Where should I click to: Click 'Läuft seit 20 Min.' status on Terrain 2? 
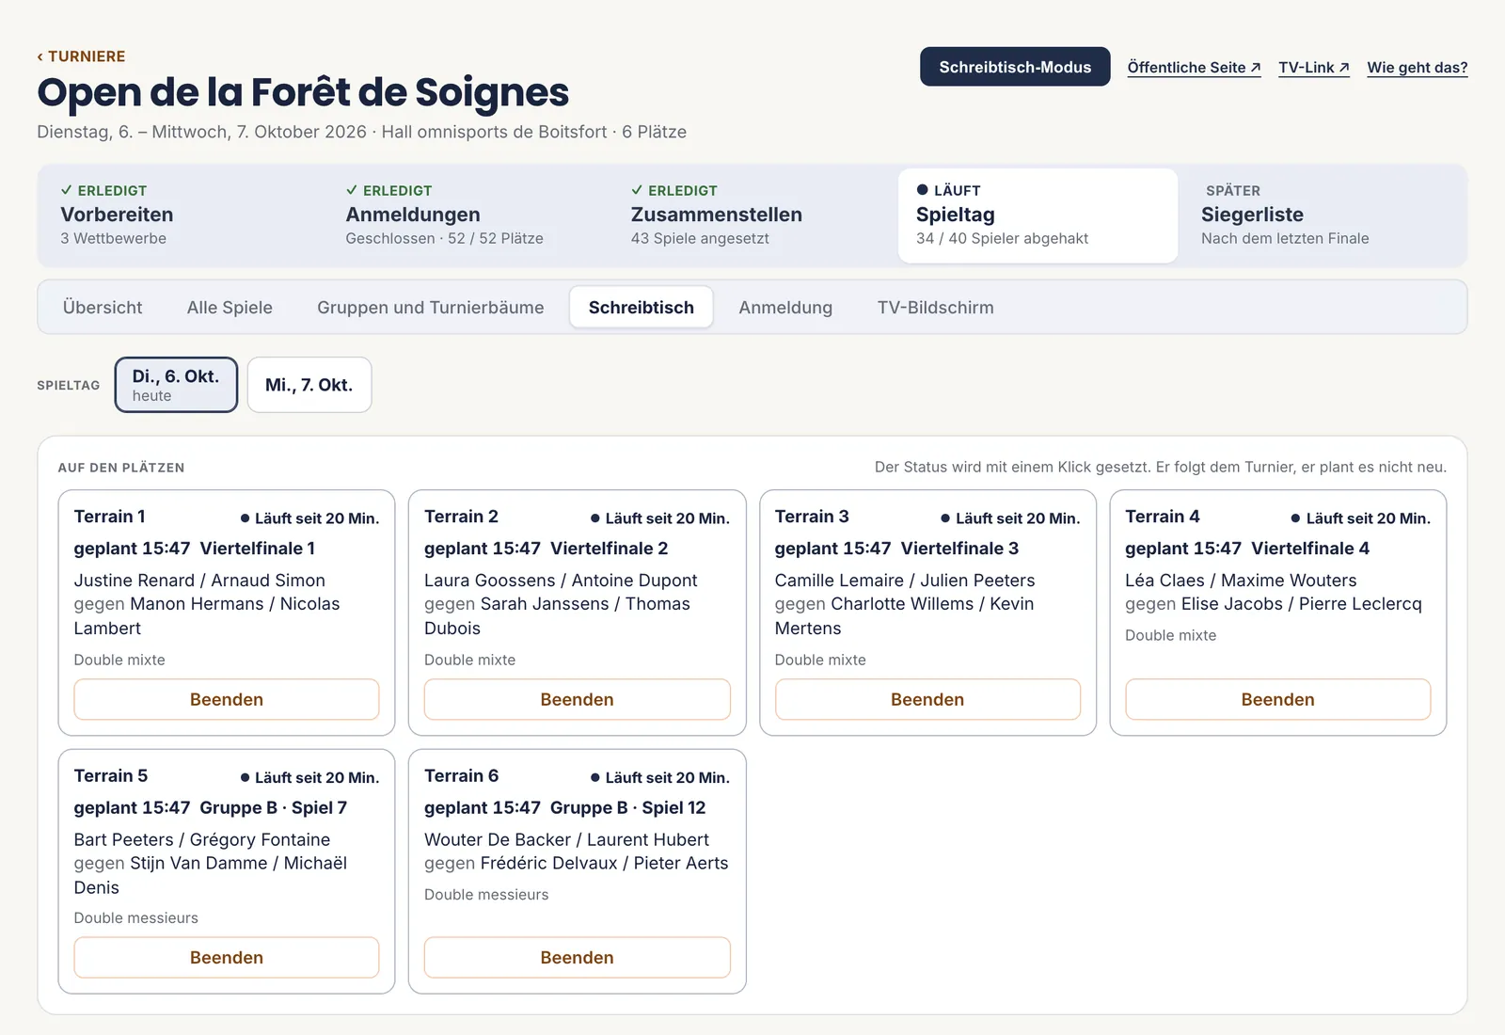click(660, 518)
